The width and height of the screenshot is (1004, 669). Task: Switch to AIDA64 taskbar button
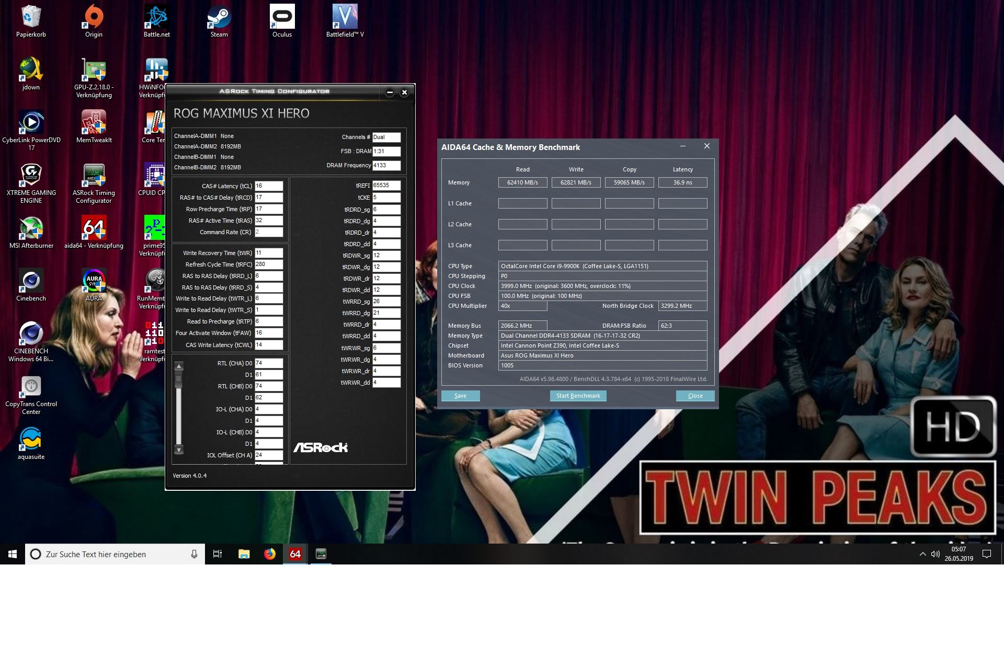tap(295, 554)
